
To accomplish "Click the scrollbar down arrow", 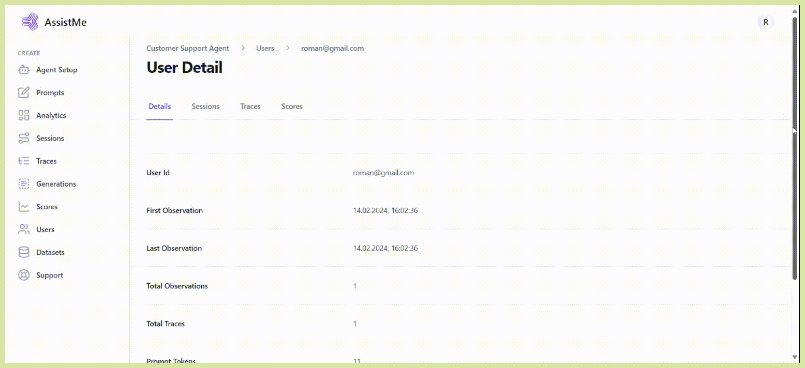I will [x=795, y=357].
